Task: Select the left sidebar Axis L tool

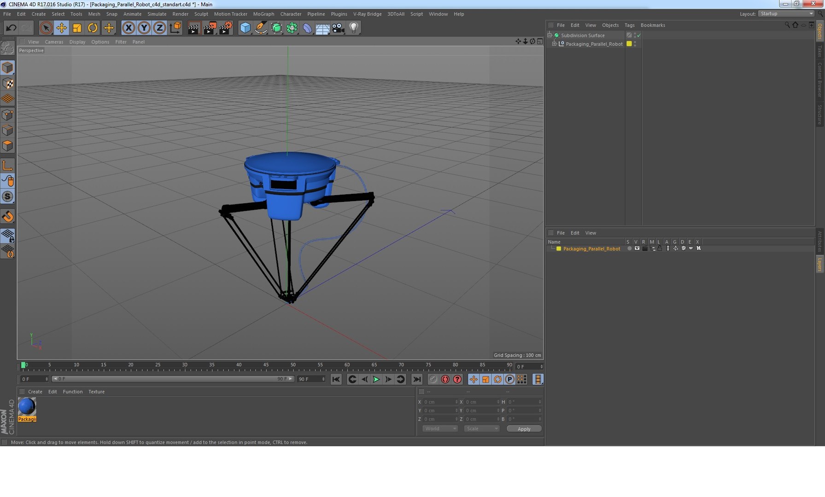Action: (x=8, y=165)
